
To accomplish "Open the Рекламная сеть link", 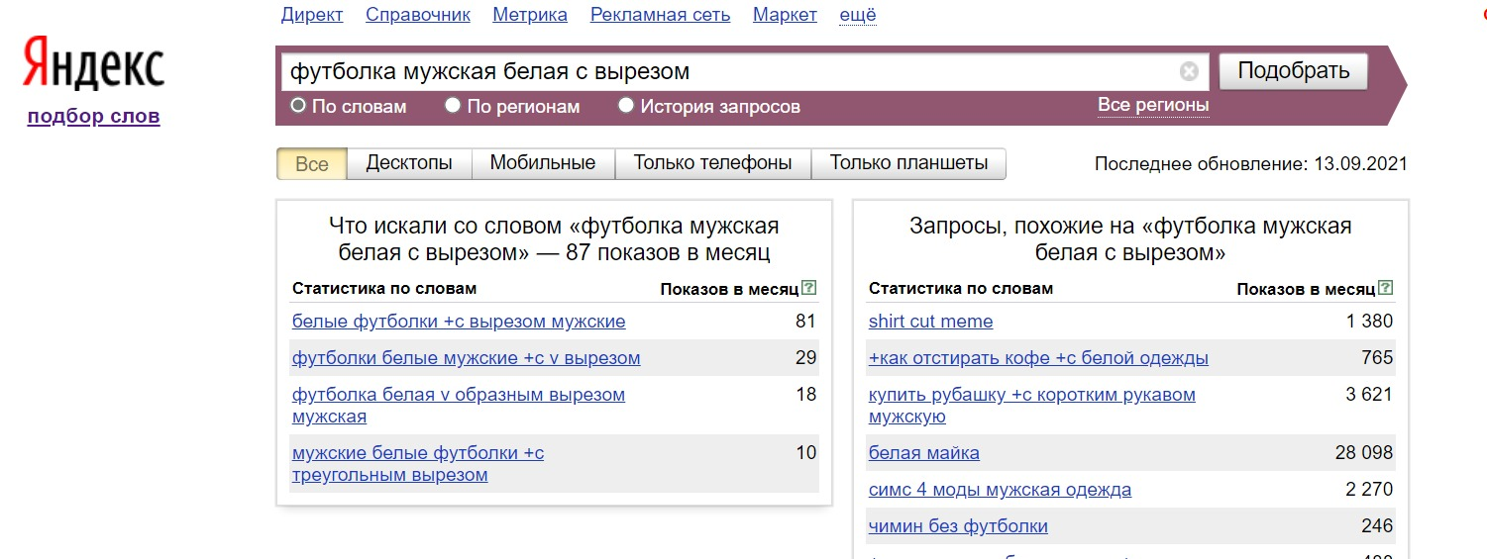I will coord(661,14).
